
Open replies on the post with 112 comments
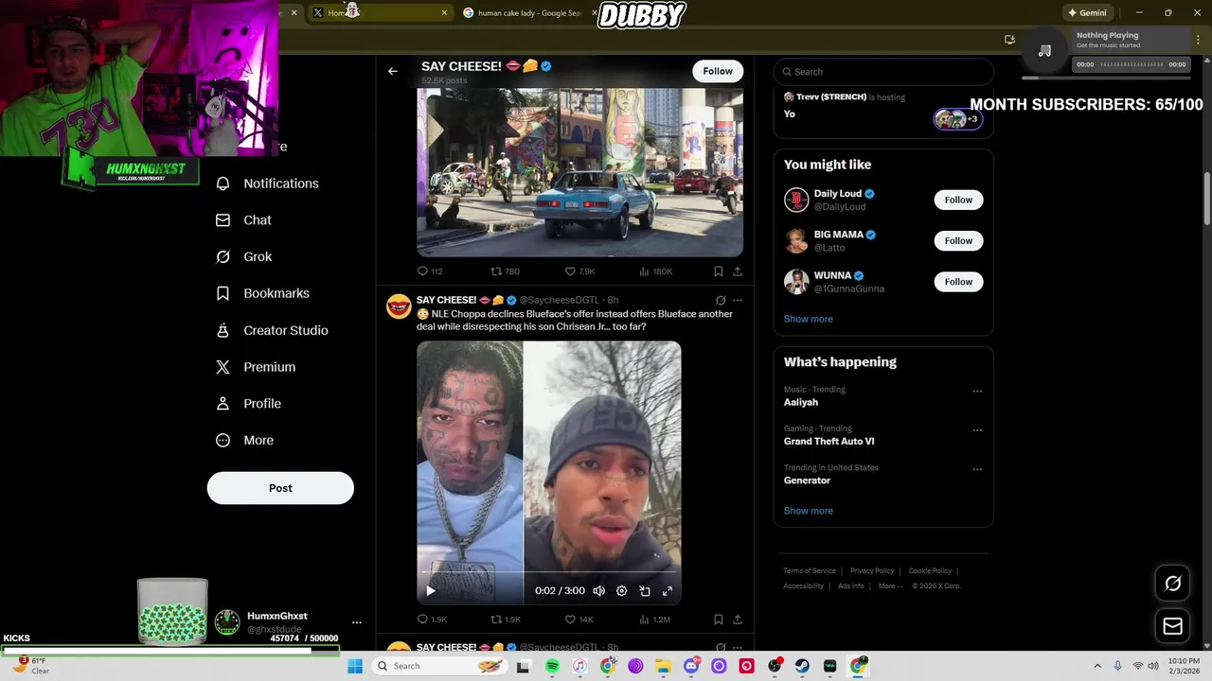coord(430,271)
